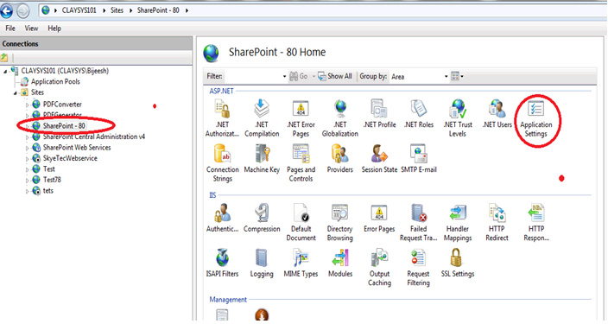Image resolution: width=608 pixels, height=324 pixels.
Task: Open the Filter dropdown arrow
Action: pos(285,76)
